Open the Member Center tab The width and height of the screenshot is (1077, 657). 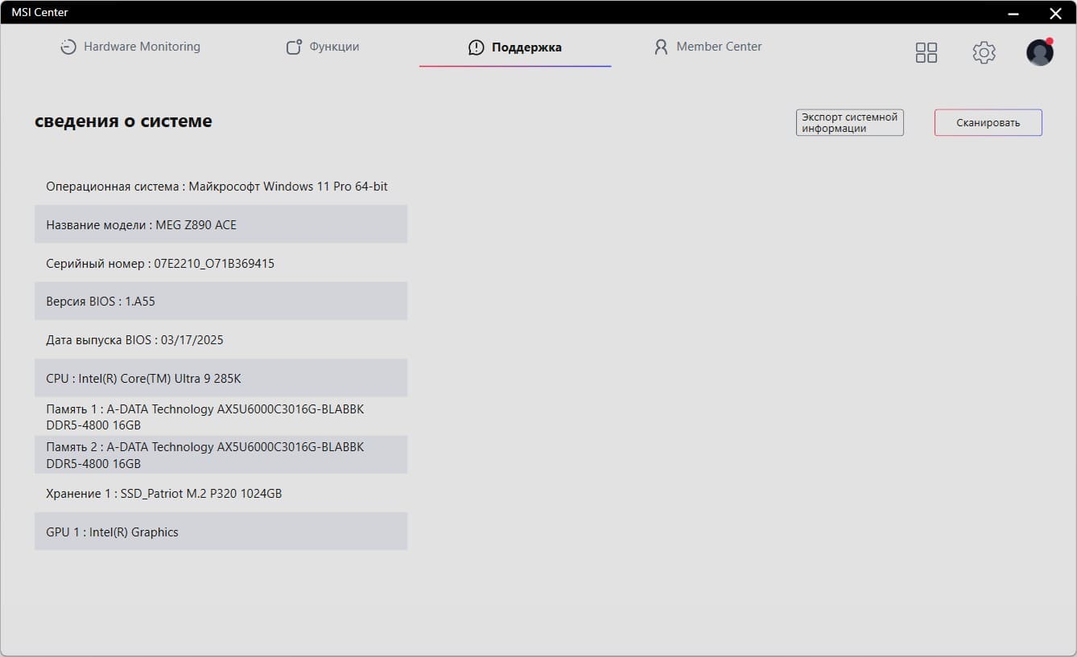(x=708, y=47)
